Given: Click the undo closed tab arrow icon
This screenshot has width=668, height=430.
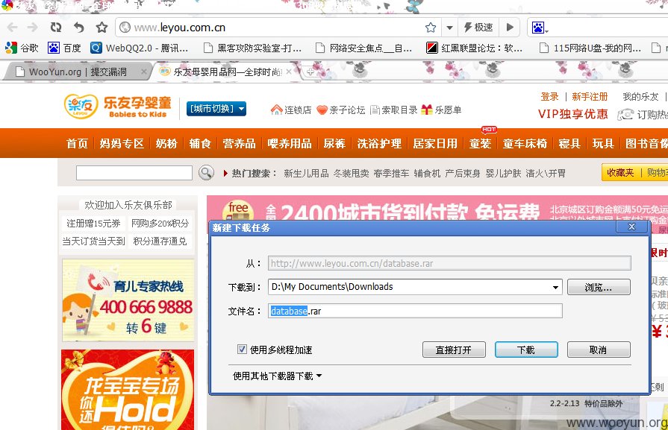Looking at the screenshot, I should pyautogui.click(x=79, y=28).
